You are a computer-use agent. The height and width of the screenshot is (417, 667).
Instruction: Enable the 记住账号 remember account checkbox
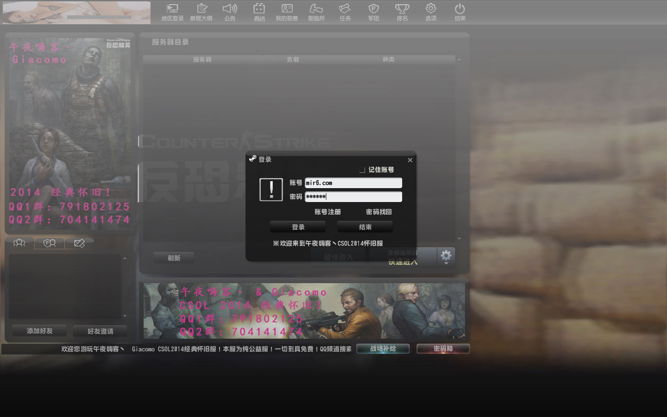[x=362, y=170]
